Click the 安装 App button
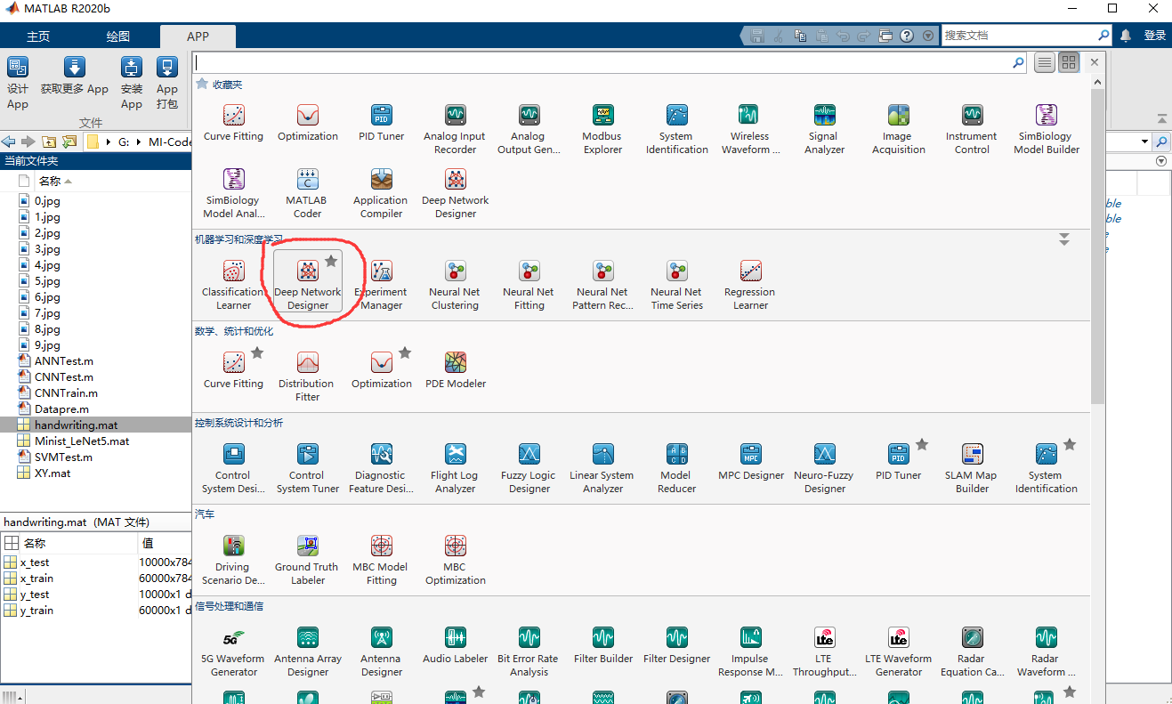 click(x=132, y=83)
